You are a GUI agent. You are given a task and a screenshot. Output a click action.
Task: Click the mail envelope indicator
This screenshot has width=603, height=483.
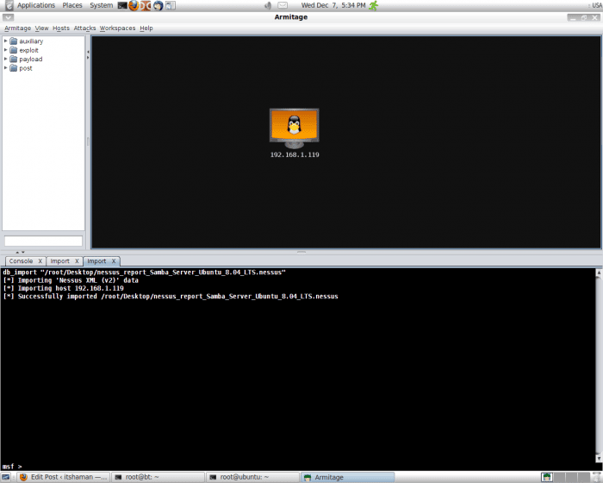pyautogui.click(x=283, y=5)
